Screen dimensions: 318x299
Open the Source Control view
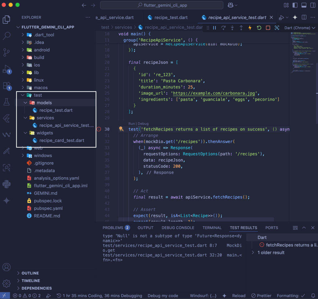click(7, 52)
